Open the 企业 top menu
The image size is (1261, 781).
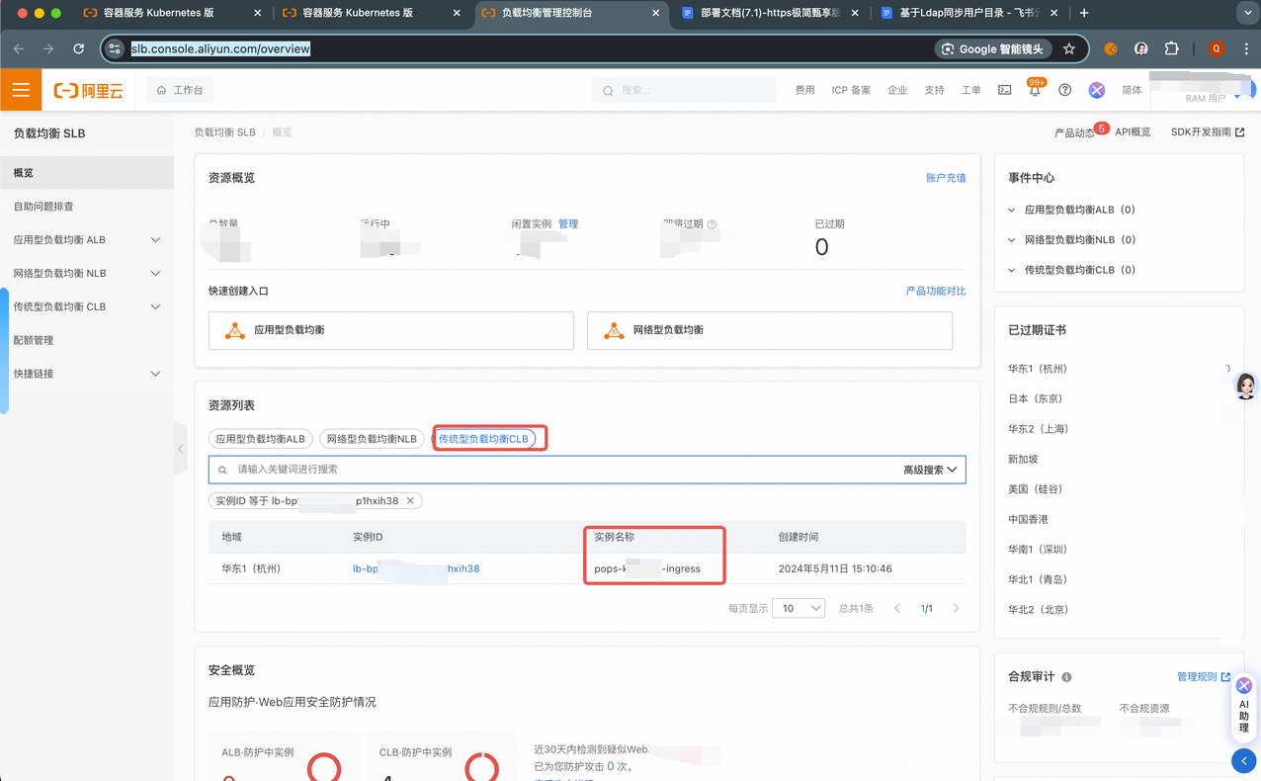click(897, 90)
